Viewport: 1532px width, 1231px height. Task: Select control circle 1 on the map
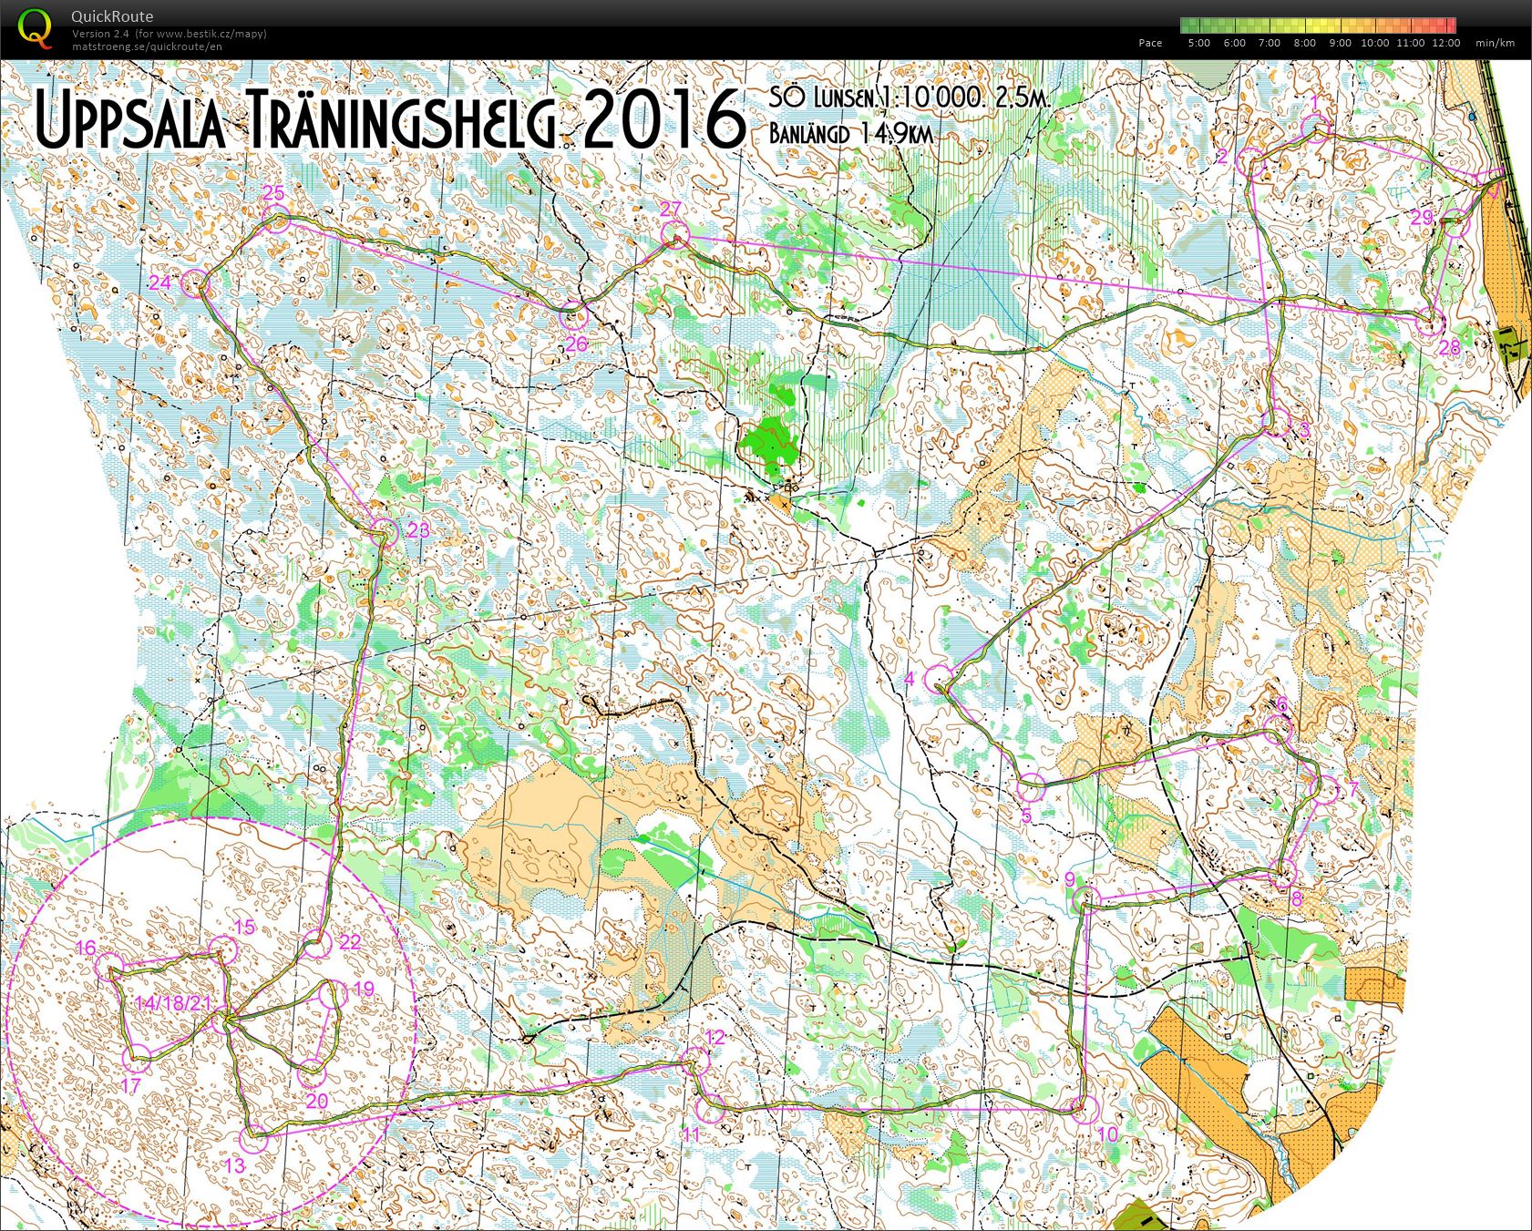[1315, 129]
